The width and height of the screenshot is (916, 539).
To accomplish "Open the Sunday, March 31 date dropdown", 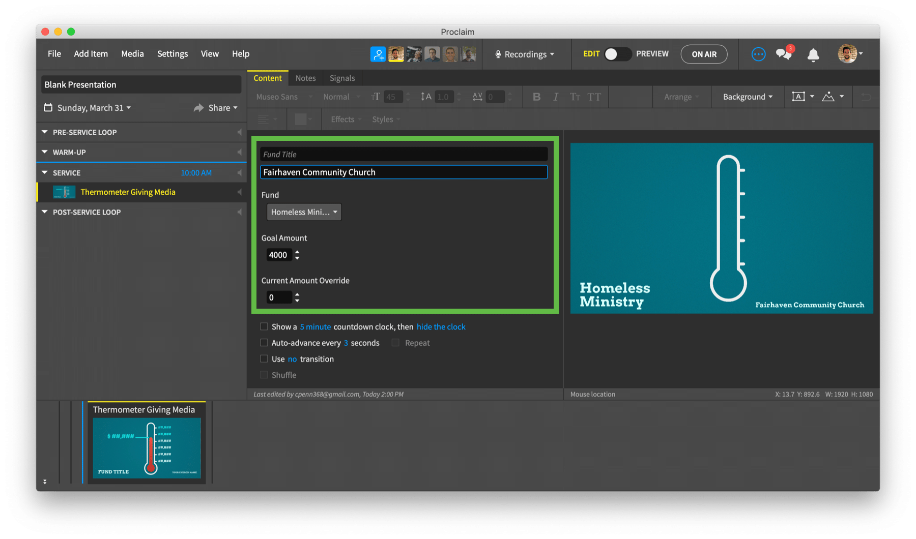I will pyautogui.click(x=94, y=108).
